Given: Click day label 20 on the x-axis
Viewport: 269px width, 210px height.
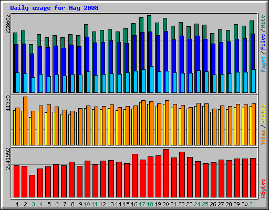Looking at the screenshot, I should point(165,204).
